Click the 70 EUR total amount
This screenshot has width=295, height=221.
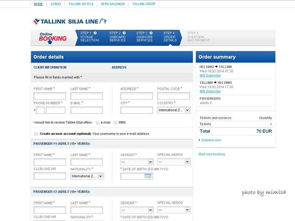(x=264, y=131)
